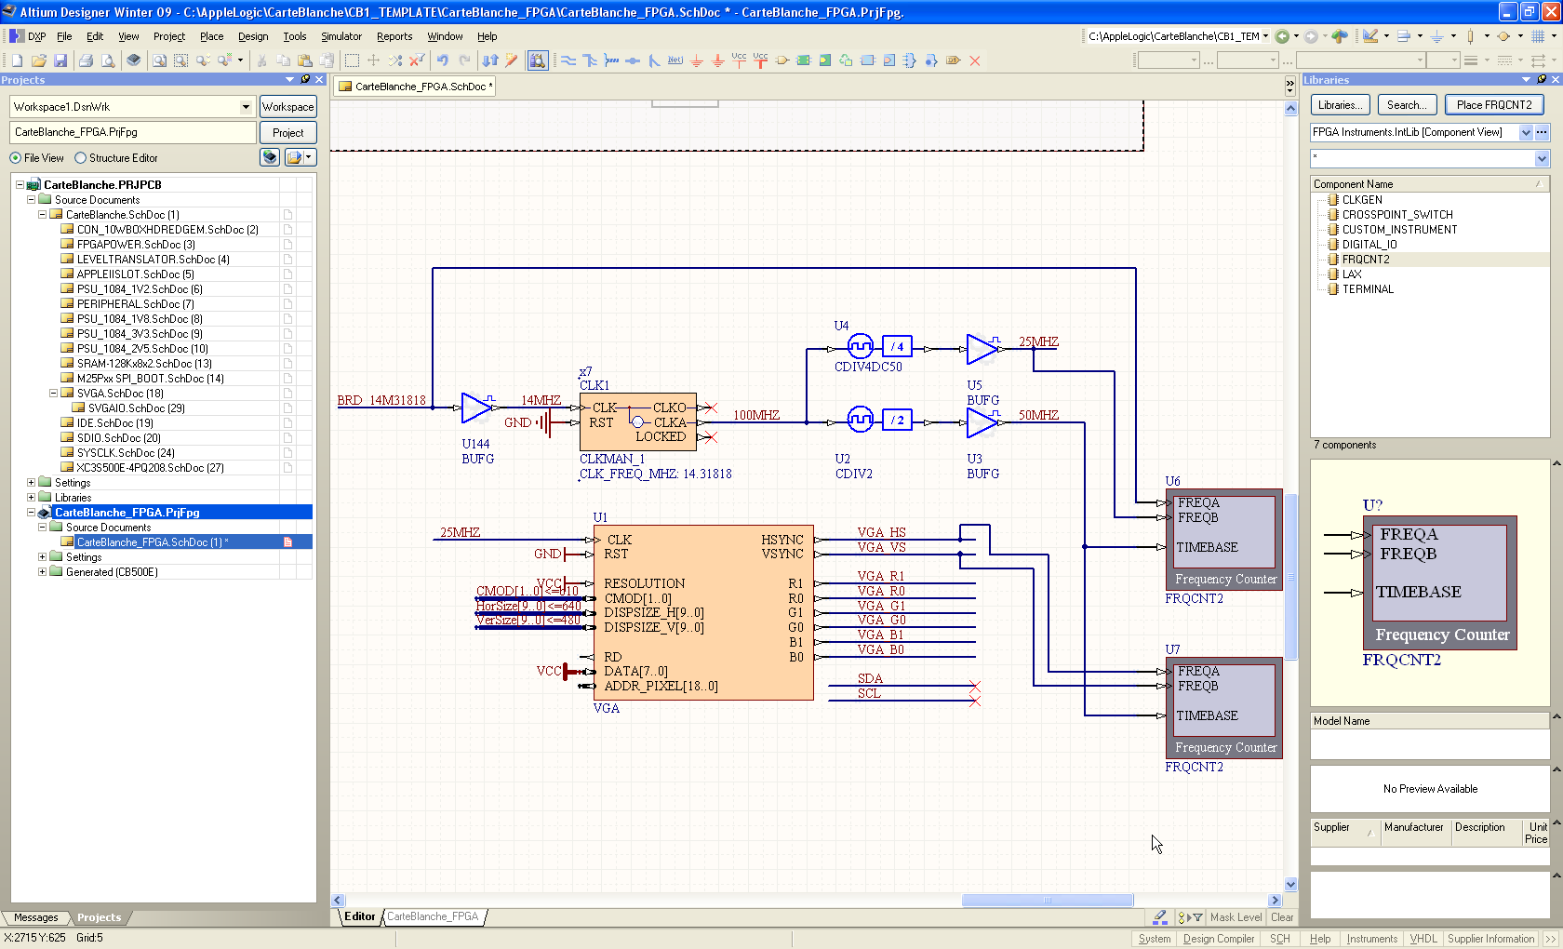The width and height of the screenshot is (1563, 949).
Task: Open PERIPHERAL.SchDoc (7) in project tree
Action: pos(135,304)
